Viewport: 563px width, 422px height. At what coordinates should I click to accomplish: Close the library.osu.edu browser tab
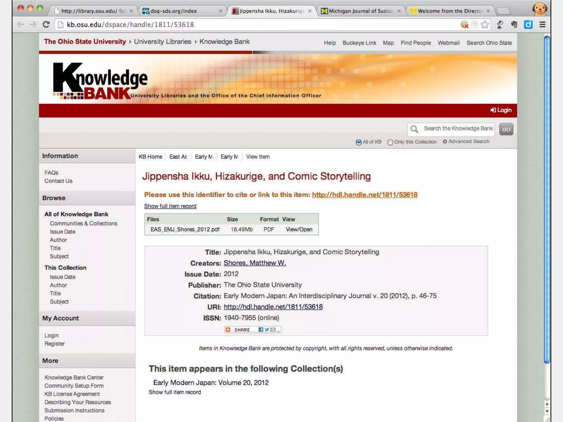click(131, 11)
